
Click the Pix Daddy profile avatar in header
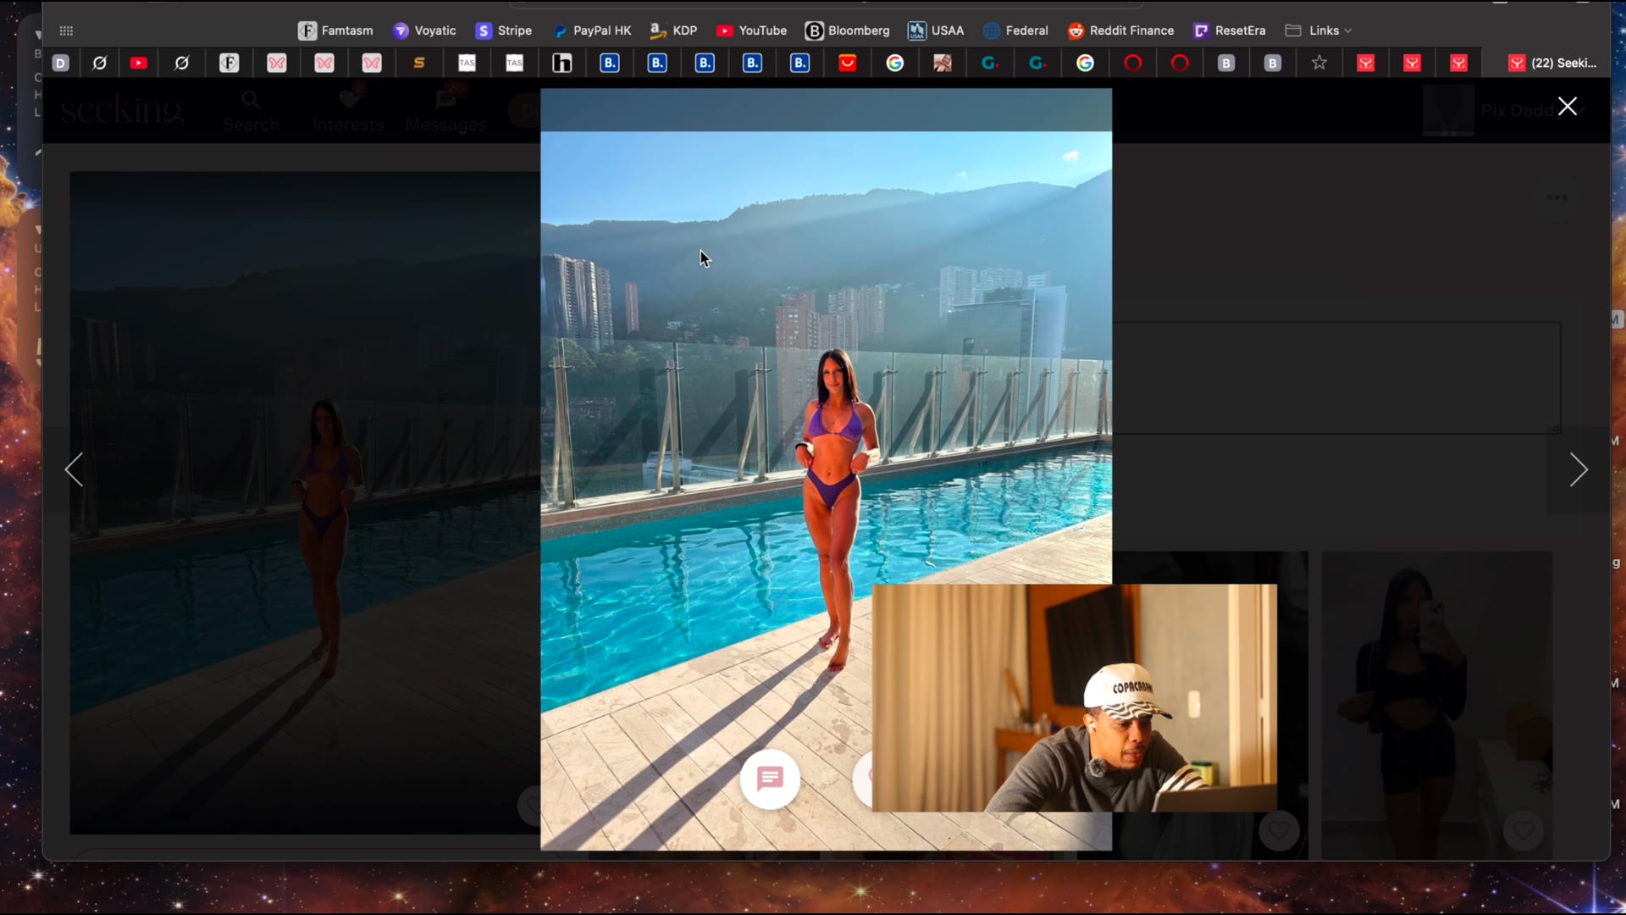1448,110
